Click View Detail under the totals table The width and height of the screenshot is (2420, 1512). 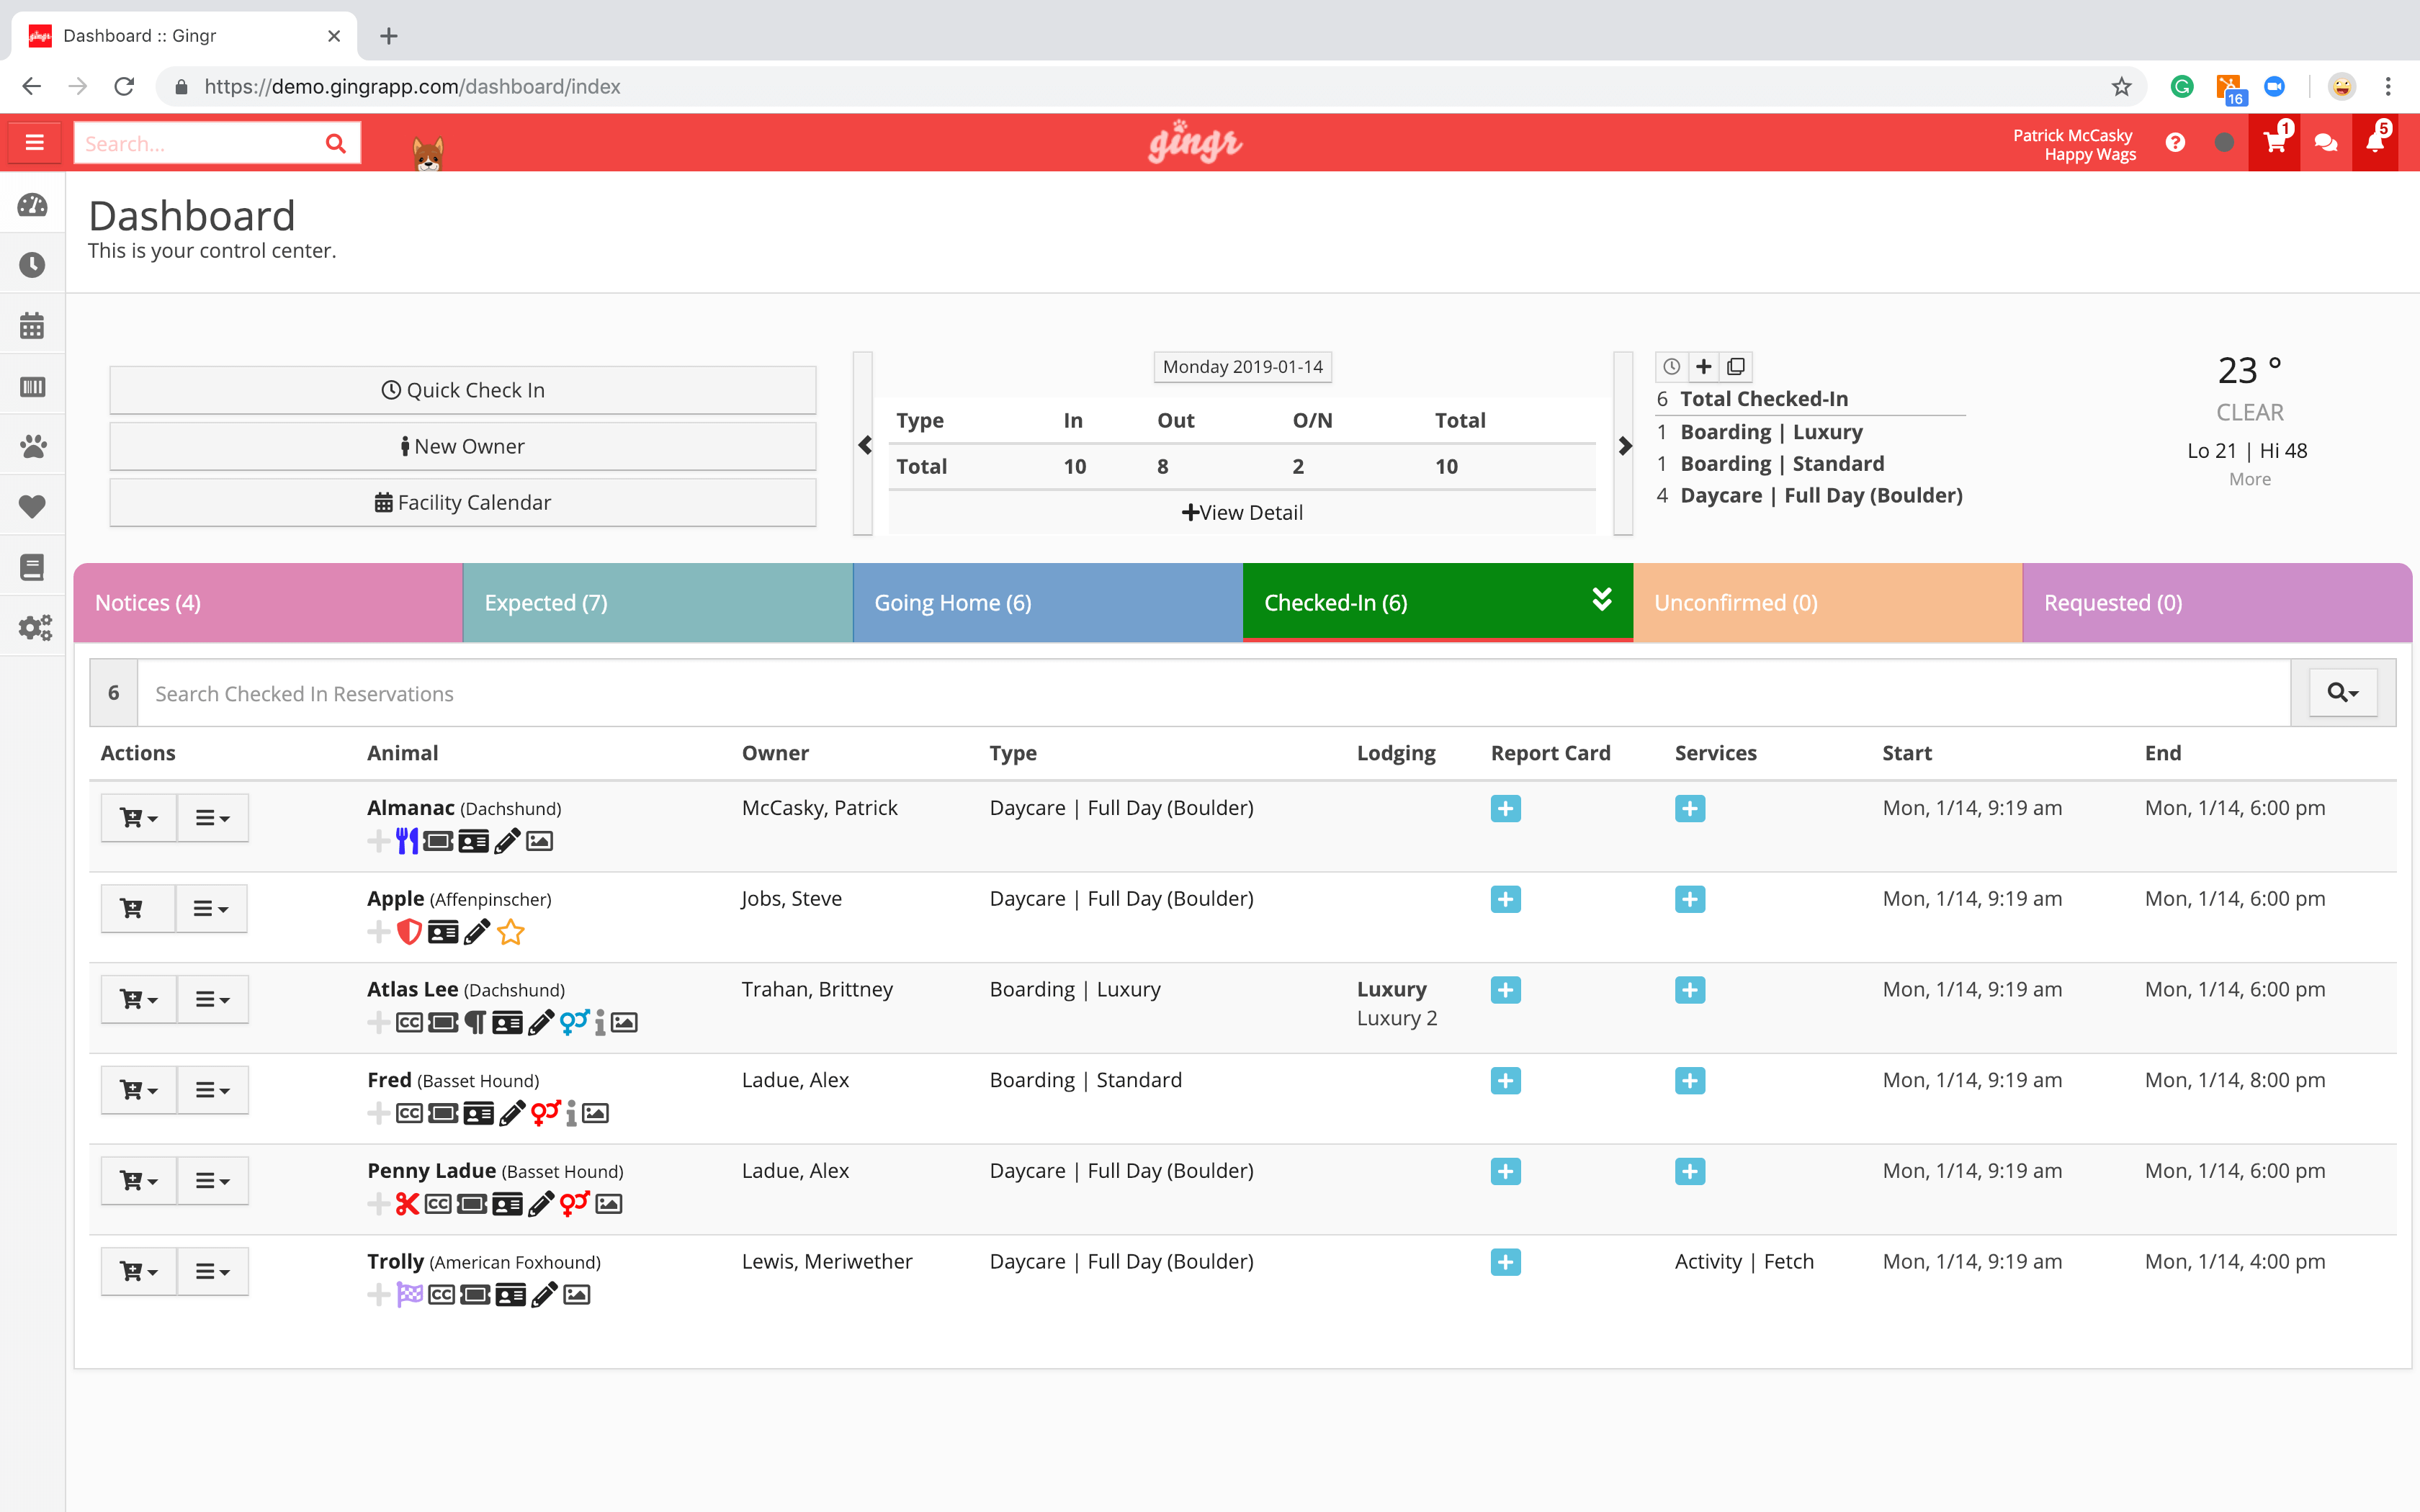tap(1243, 512)
